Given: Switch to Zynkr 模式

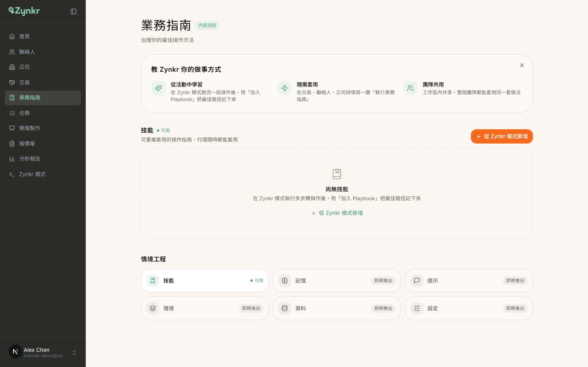Looking at the screenshot, I should (43, 174).
